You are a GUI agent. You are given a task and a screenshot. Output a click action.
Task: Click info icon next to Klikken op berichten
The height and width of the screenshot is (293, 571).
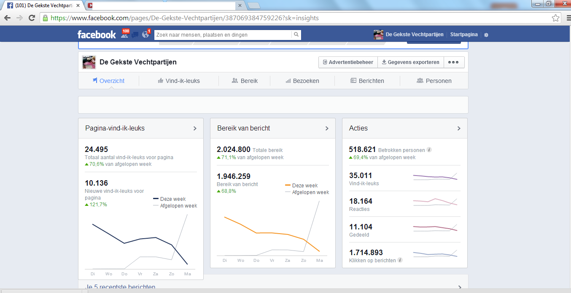[x=400, y=260]
